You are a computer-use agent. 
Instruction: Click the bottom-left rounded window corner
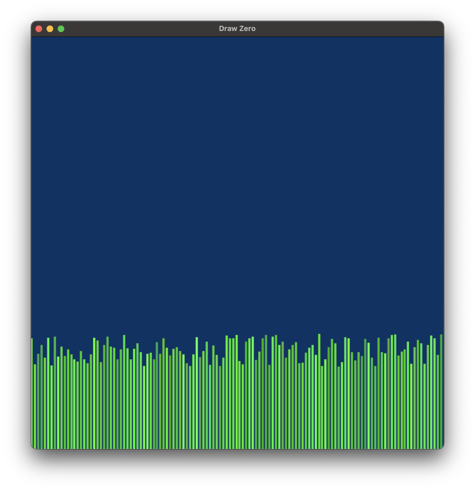click(33, 447)
